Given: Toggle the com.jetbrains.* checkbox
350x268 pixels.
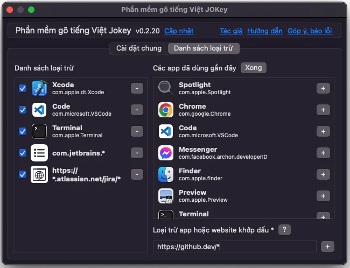Looking at the screenshot, I should point(23,153).
